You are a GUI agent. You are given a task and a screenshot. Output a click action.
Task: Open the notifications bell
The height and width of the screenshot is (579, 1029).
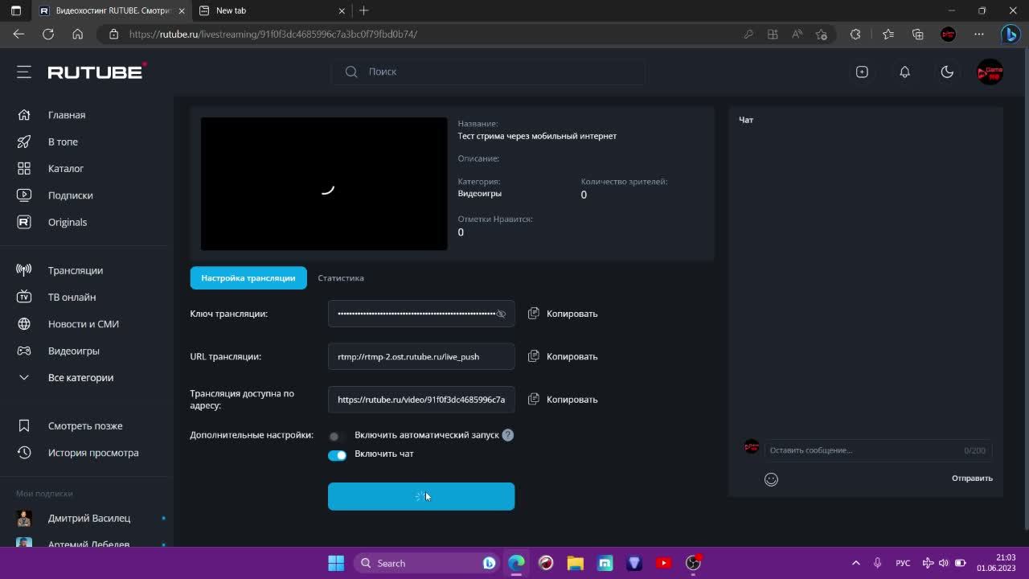click(904, 72)
